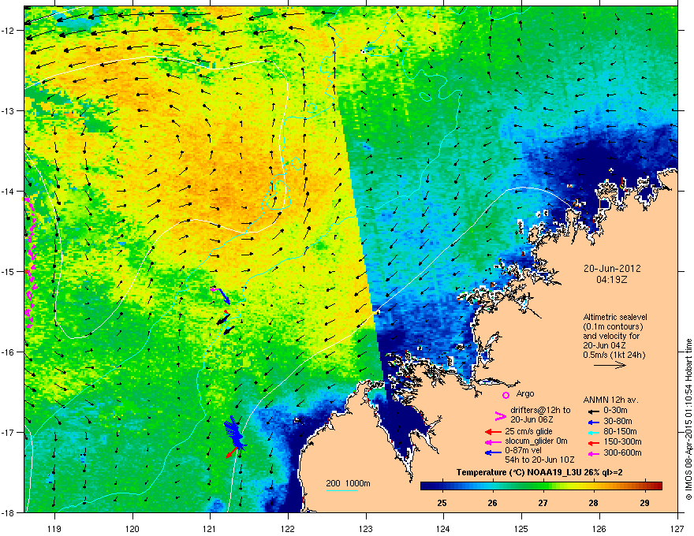Screen dimensions: 694x536
Task: Click the magenta drifter track near longitude 119
Action: 30,262
